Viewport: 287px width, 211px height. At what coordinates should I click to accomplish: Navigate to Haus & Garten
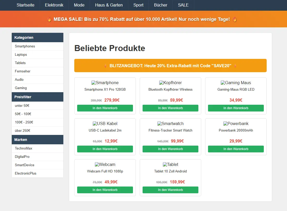point(109,5)
